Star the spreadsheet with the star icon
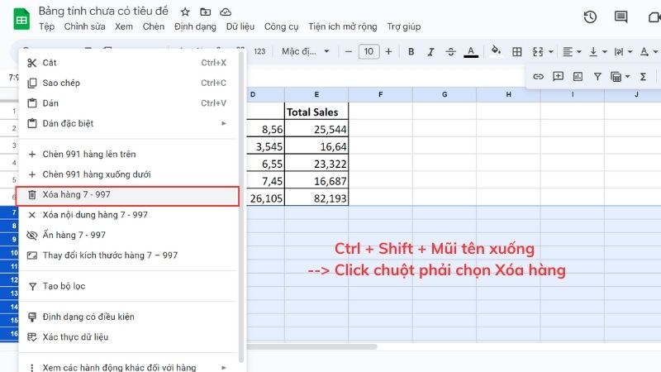Viewport: 661px width, 372px height. point(185,12)
